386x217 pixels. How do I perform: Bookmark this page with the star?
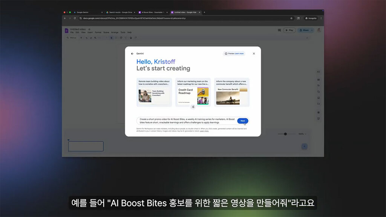[x=291, y=18]
